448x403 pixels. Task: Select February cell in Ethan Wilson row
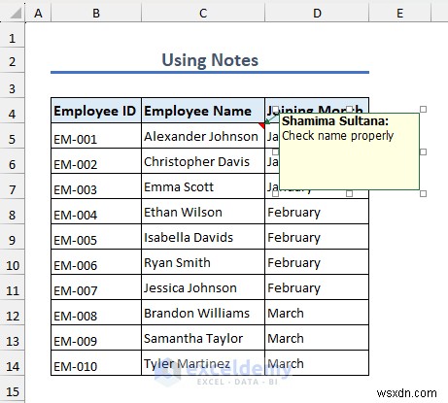[x=317, y=212]
